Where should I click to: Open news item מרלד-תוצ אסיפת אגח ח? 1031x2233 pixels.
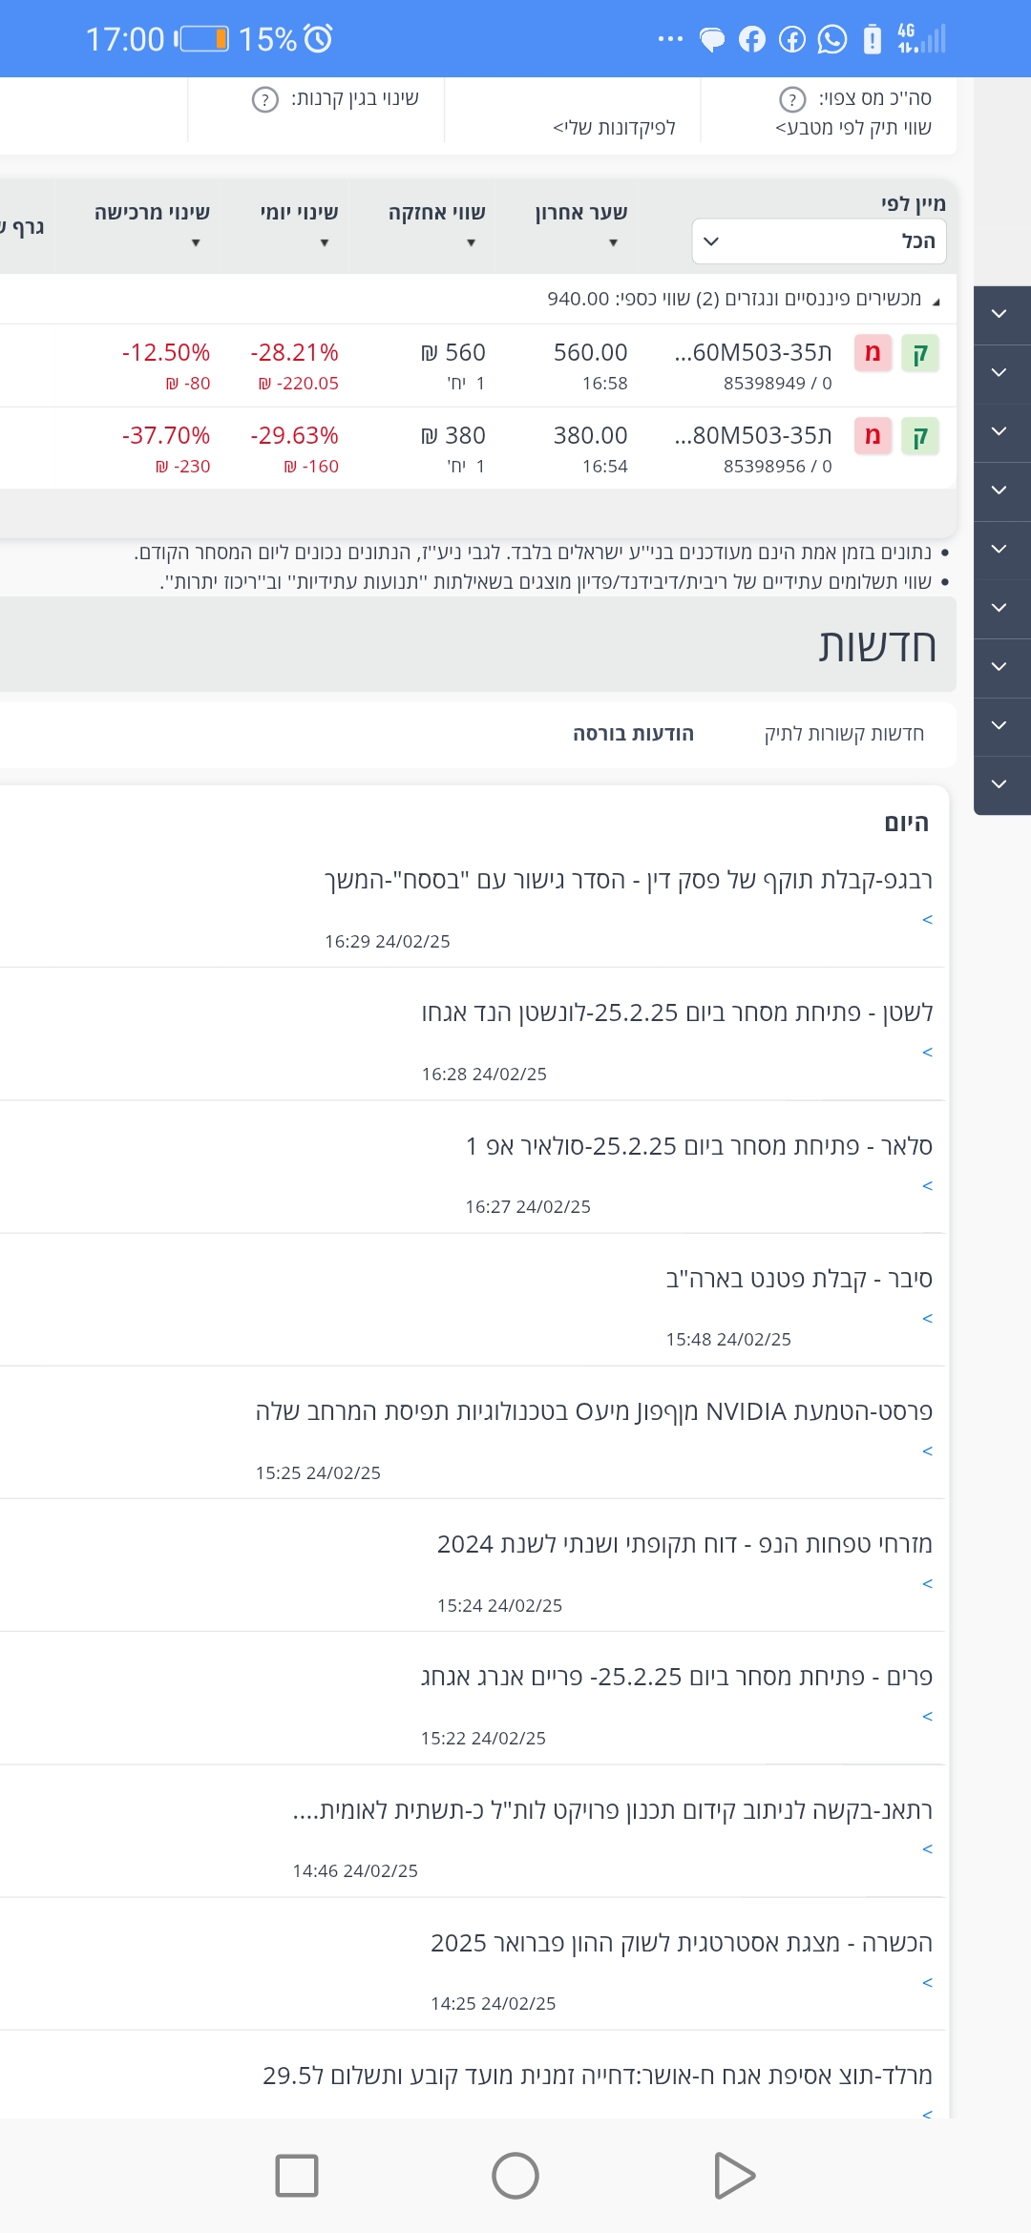(598, 2076)
